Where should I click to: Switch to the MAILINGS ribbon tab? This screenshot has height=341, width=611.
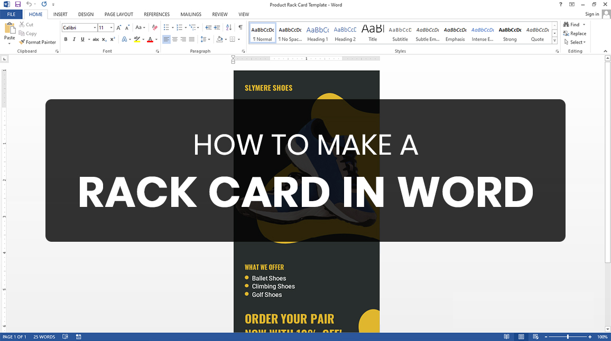pyautogui.click(x=191, y=14)
